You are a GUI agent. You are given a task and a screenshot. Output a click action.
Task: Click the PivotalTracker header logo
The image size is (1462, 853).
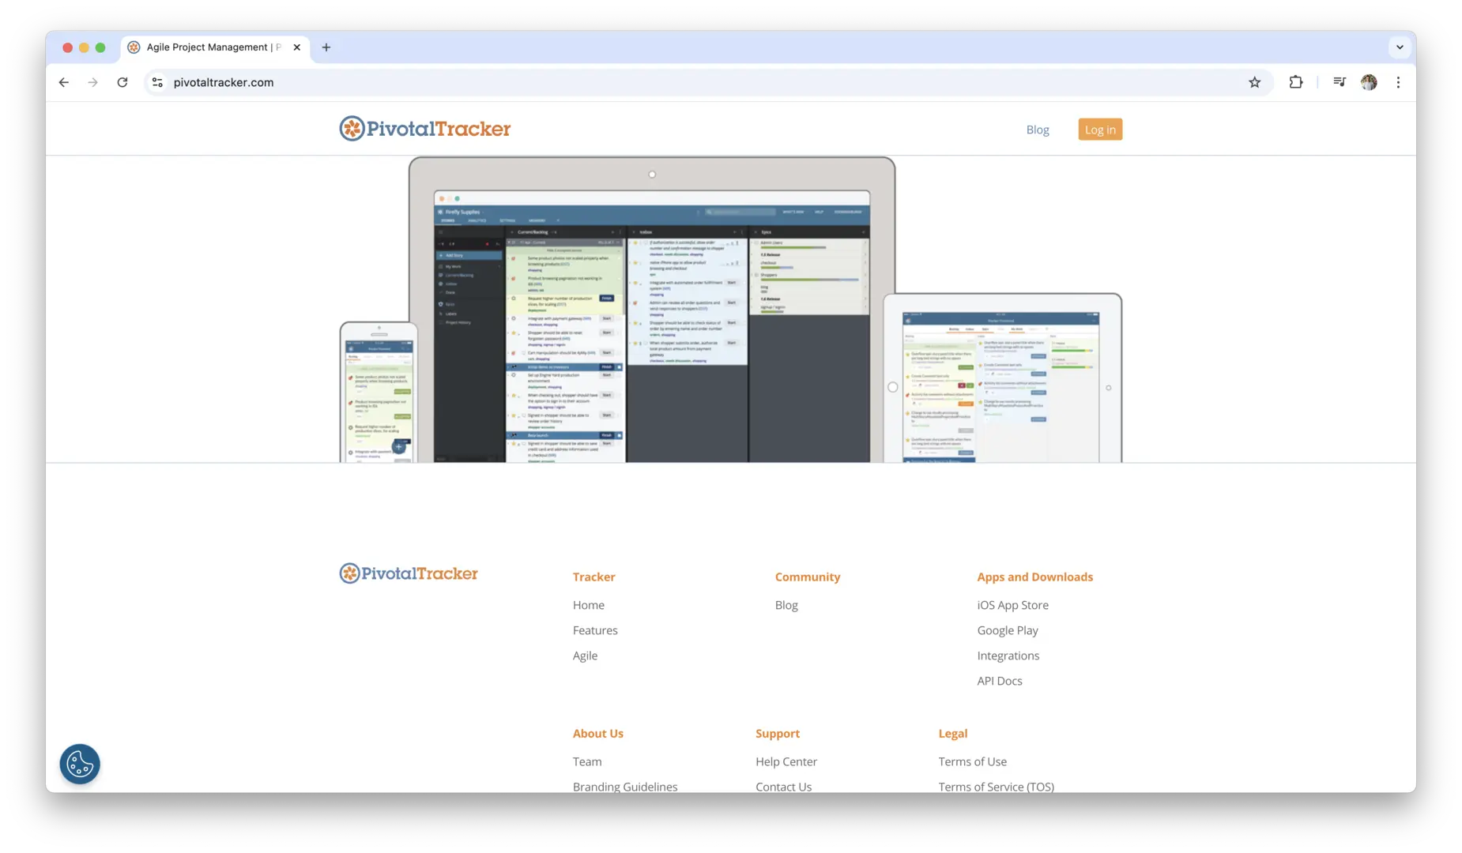coord(425,129)
